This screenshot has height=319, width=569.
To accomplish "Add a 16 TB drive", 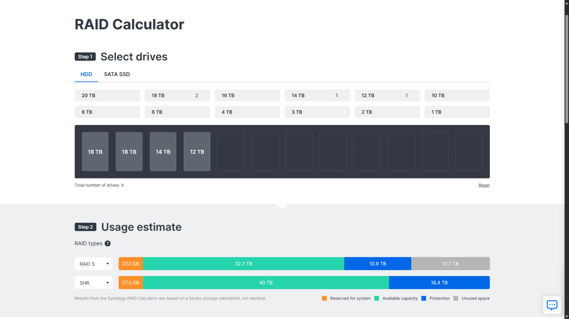I will click(x=247, y=95).
